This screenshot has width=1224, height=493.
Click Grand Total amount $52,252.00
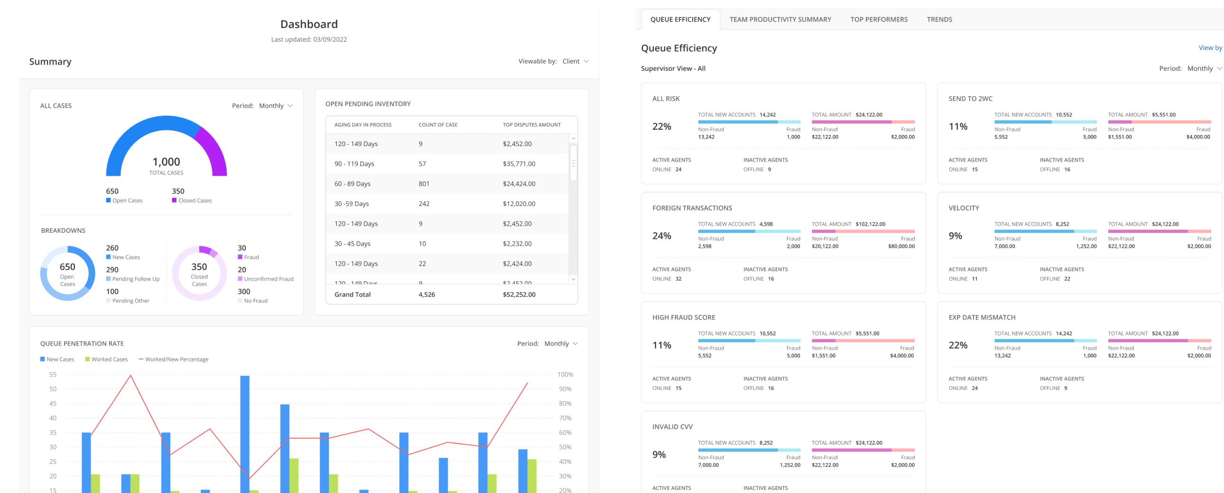(x=519, y=294)
